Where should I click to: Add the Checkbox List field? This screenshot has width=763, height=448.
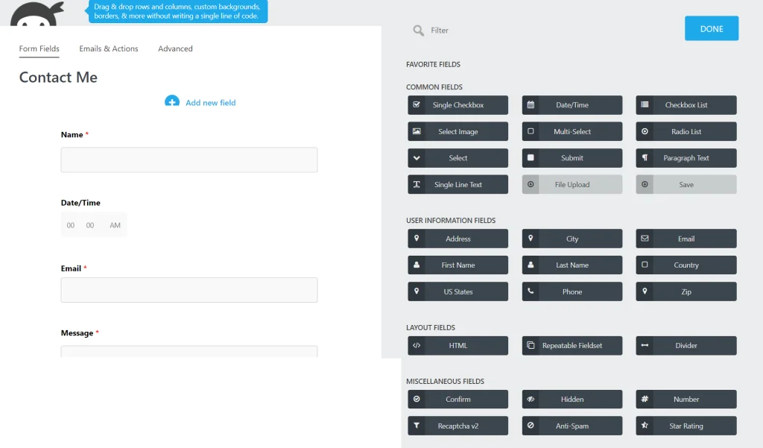pos(686,105)
